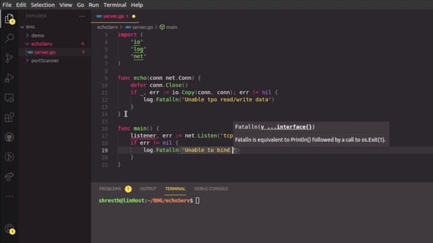Switch to the Output panel tab
Image resolution: width=433 pixels, height=243 pixels.
tap(147, 189)
